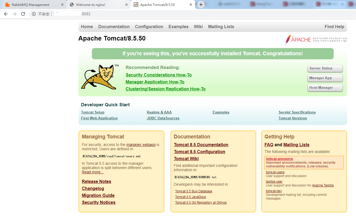Click the Server Status button

[325, 68]
